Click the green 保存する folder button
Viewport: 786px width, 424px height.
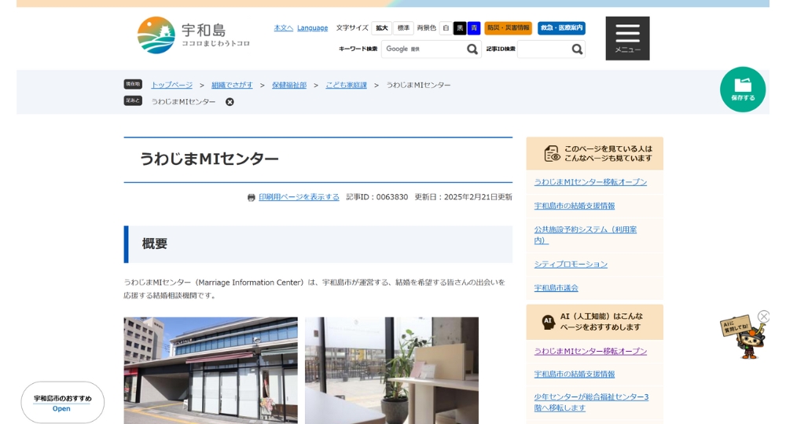743,89
